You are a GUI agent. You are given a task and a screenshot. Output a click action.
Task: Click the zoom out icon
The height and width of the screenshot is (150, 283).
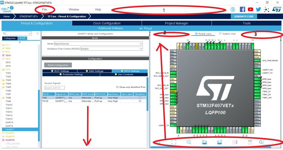(x=189, y=142)
